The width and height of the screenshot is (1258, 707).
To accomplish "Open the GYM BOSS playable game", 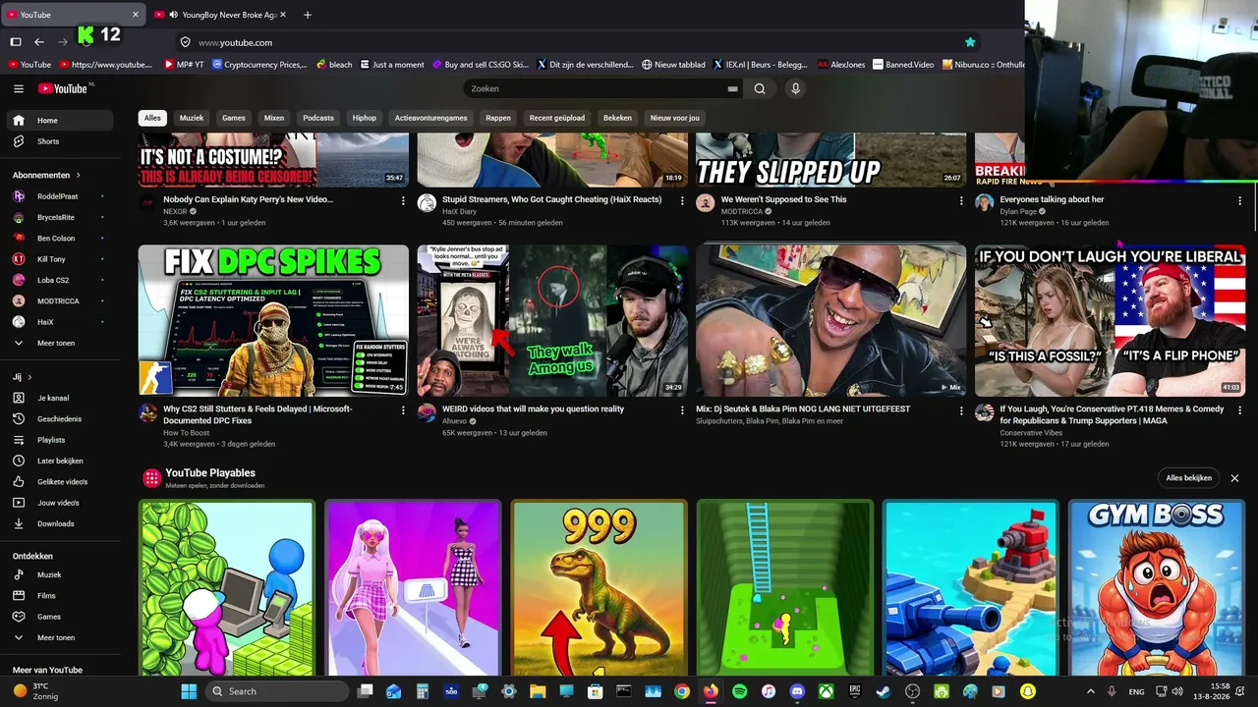I will tap(1157, 587).
